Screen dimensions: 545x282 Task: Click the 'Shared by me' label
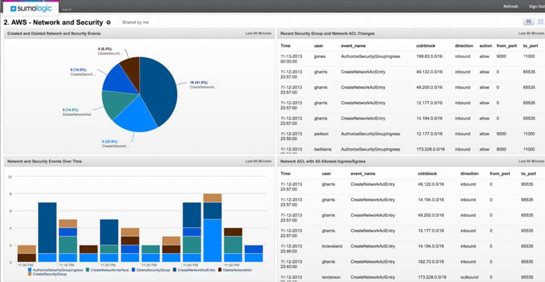click(x=135, y=22)
